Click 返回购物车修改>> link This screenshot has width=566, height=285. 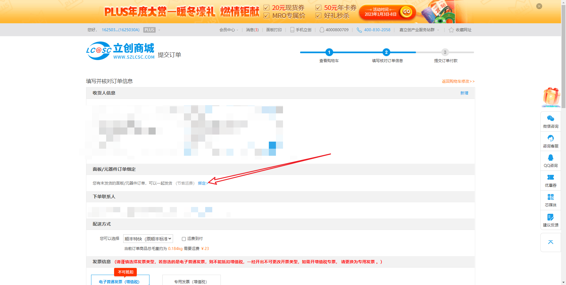pos(458,81)
